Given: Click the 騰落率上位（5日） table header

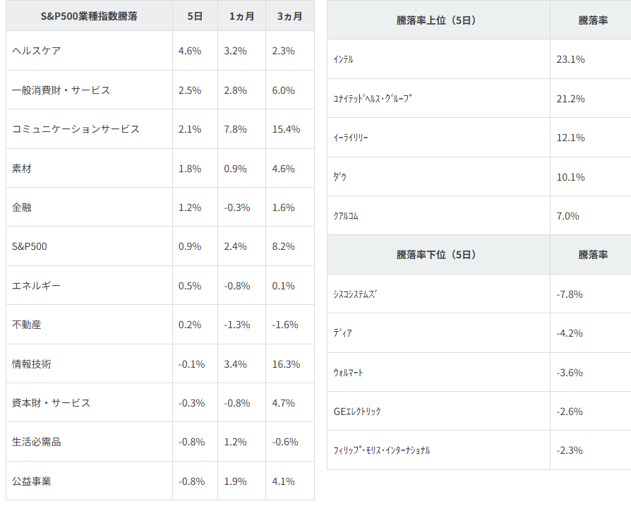Looking at the screenshot, I should point(436,20).
